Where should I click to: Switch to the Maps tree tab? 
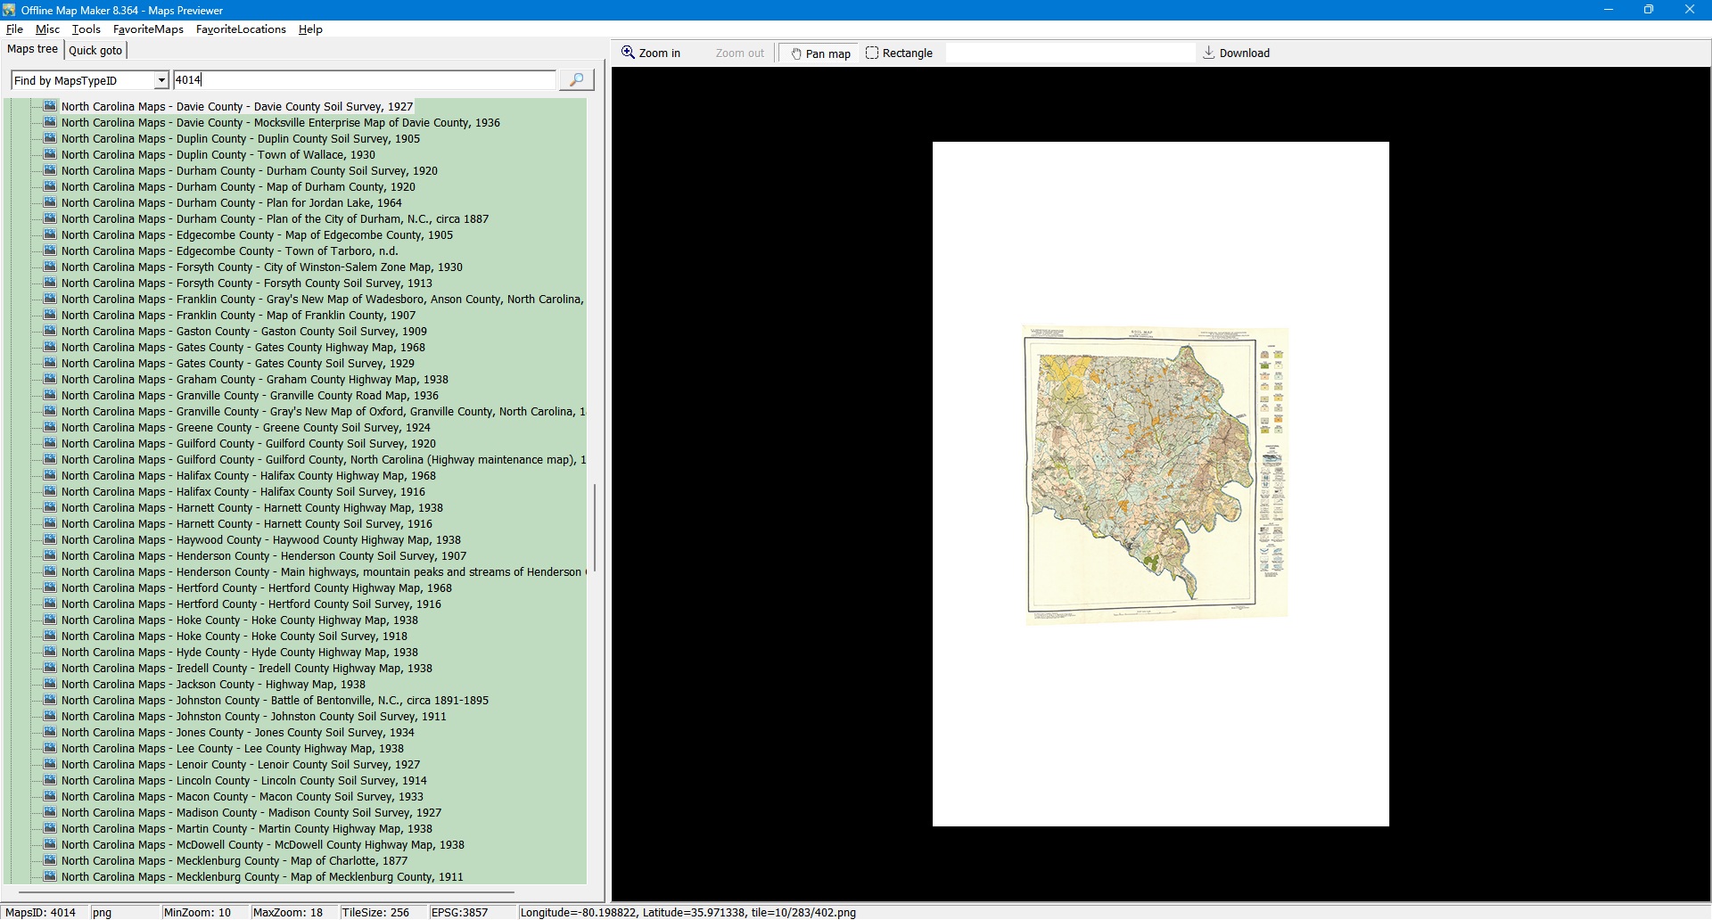[x=33, y=49]
